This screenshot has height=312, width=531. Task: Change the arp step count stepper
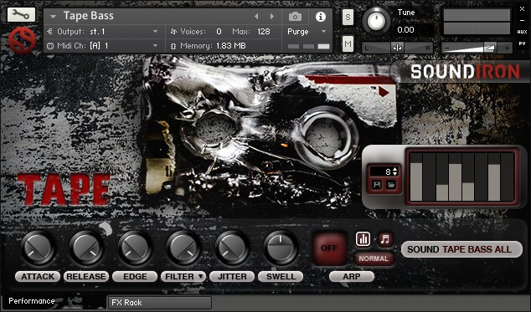pos(394,171)
